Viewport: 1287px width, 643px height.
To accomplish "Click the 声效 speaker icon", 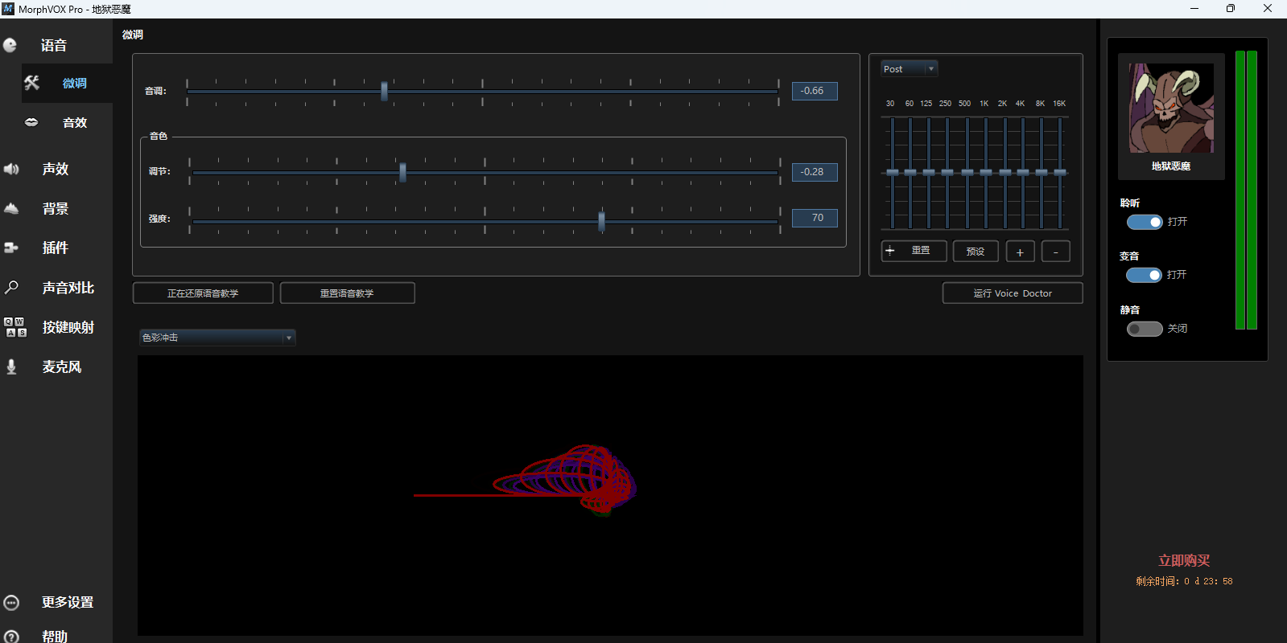I will coord(11,169).
